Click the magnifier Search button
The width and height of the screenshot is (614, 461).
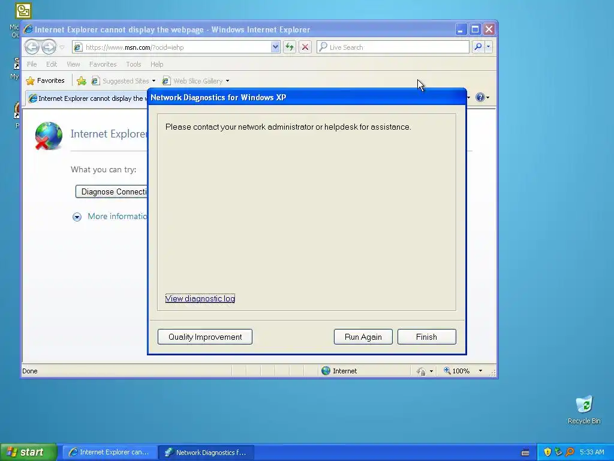(478, 47)
